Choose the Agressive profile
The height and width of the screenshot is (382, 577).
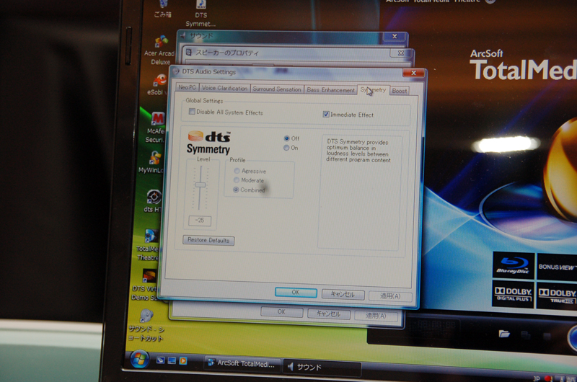point(237,171)
